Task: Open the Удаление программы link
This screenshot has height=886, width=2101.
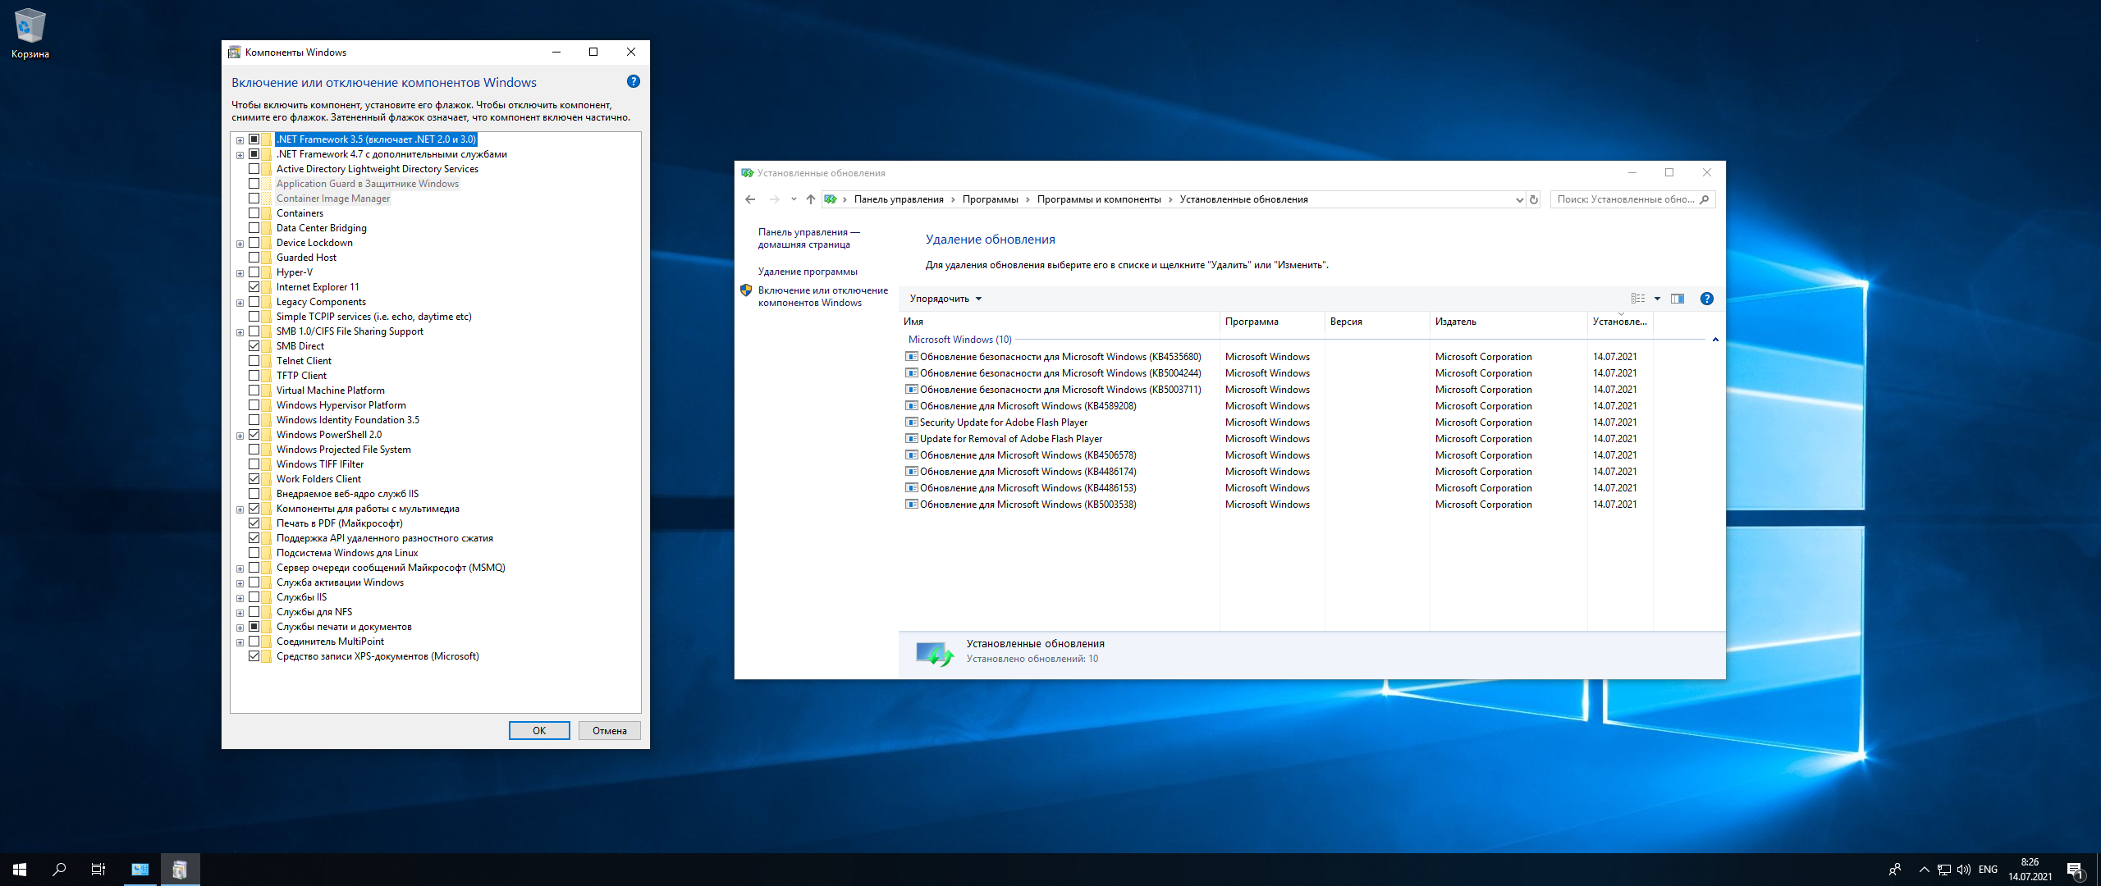Action: click(808, 272)
